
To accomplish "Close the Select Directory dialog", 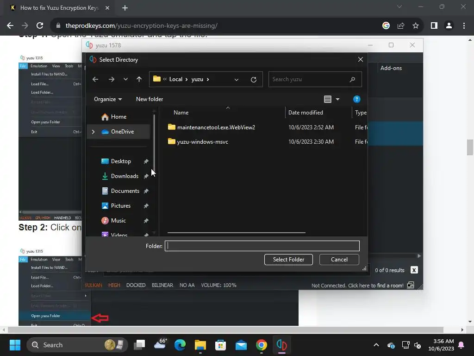I will (x=360, y=59).
